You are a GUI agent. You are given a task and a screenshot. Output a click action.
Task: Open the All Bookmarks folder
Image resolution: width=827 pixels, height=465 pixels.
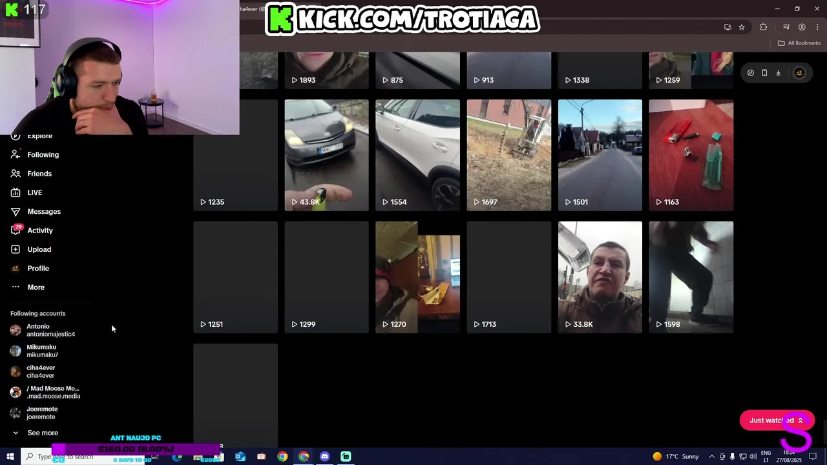799,43
